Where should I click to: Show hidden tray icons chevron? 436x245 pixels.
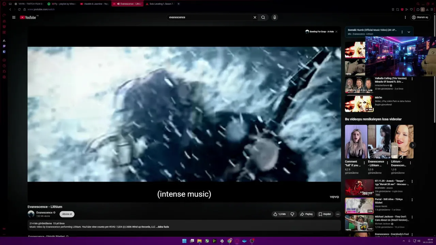tap(404, 241)
